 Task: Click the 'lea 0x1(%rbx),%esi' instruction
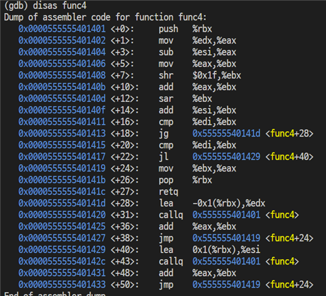pyautogui.click(x=209, y=250)
